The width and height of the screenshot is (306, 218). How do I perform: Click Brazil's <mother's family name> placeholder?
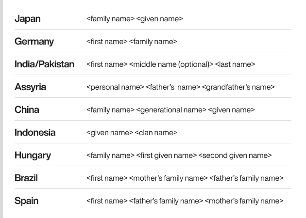click(x=169, y=178)
